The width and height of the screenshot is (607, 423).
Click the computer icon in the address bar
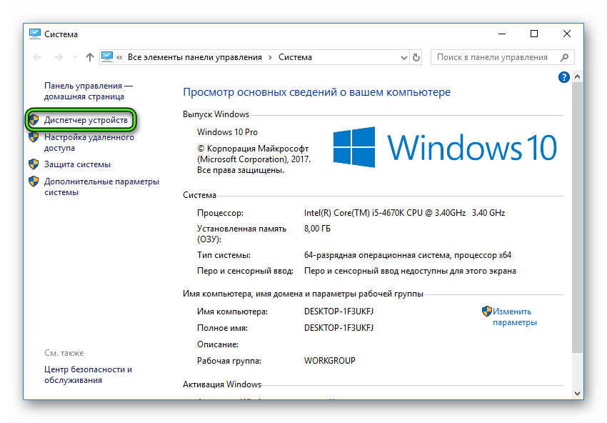click(x=107, y=57)
